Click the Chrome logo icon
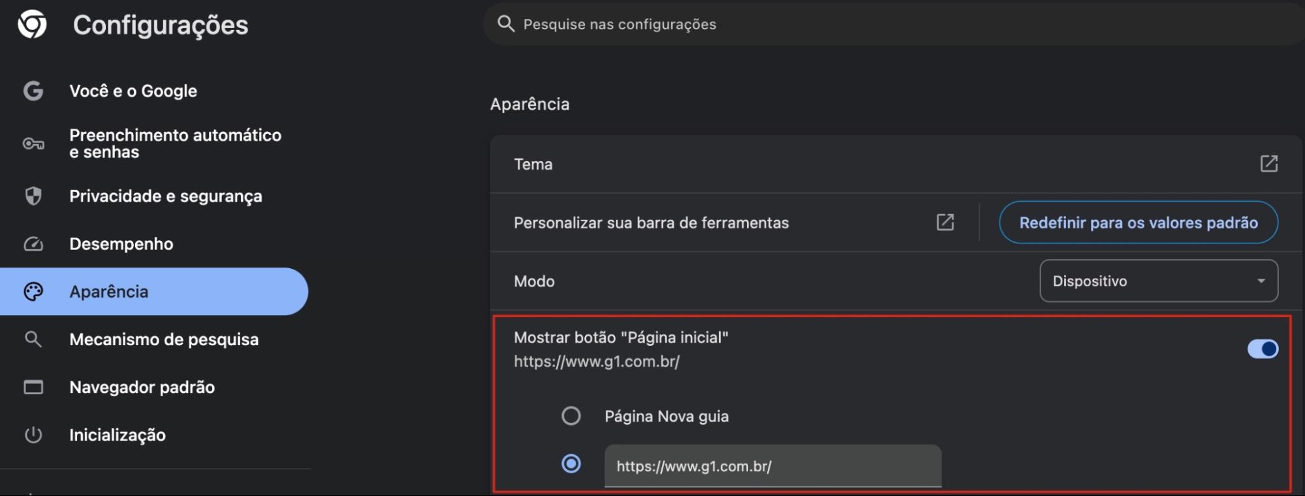 32,25
